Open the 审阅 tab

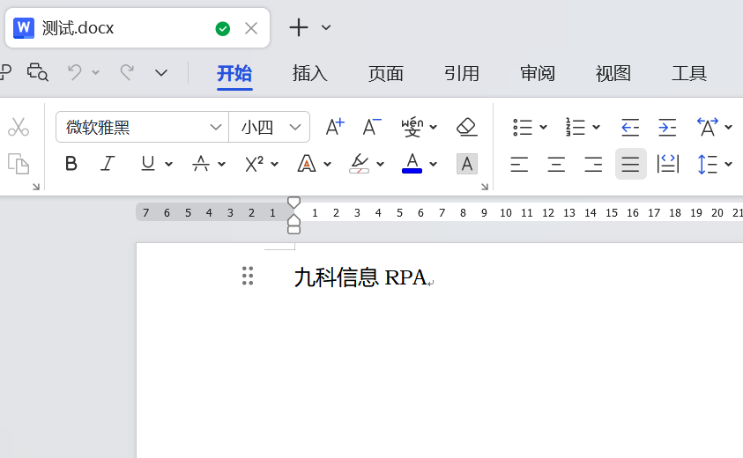[x=538, y=74]
